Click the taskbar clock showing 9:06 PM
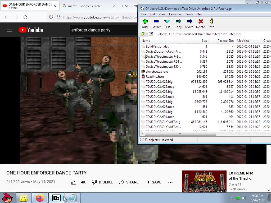Viewport: 271px width, 203px height. tap(258, 198)
